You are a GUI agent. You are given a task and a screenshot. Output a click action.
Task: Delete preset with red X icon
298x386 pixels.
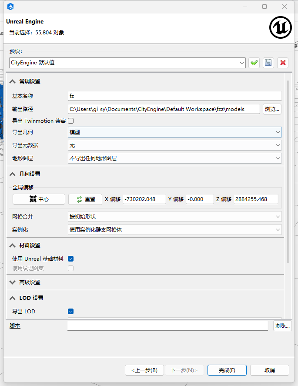[x=283, y=63]
